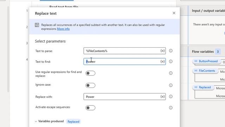Show info for Replace with
The height and width of the screenshot is (127, 225).
[x=171, y=96]
